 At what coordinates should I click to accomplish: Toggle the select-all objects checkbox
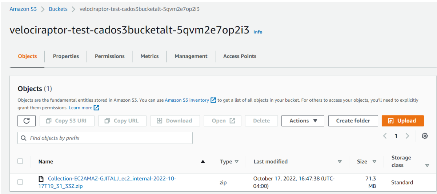pyautogui.click(x=20, y=161)
